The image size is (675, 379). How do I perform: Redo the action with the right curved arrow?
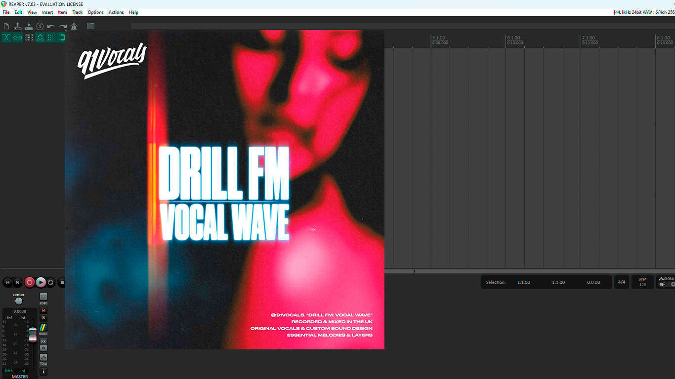(63, 26)
